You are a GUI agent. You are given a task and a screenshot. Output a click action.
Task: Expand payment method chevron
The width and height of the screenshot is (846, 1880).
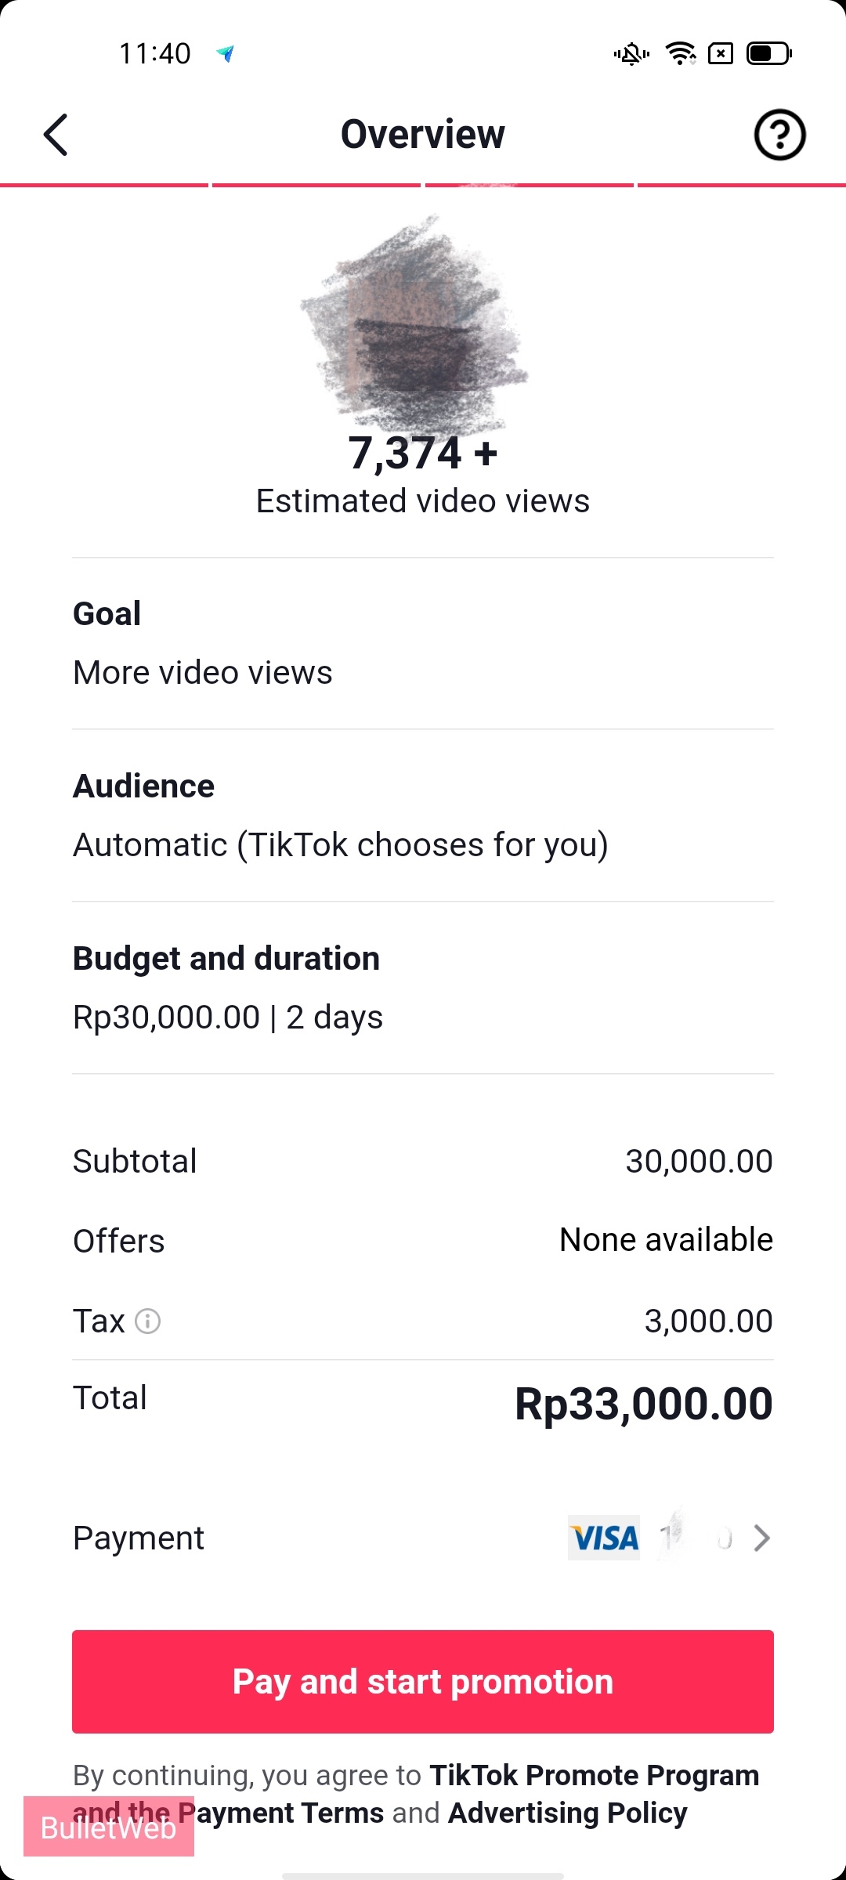point(761,1538)
